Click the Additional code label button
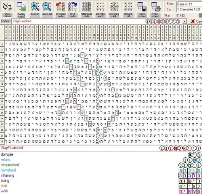This screenshot has width=202, height=194. point(86,15)
